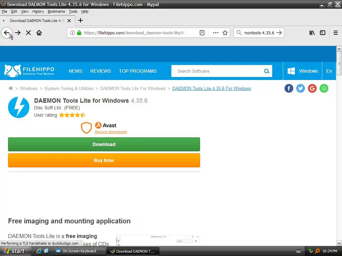Share page via WhatsApp icon
342x256 pixels.
324,88
